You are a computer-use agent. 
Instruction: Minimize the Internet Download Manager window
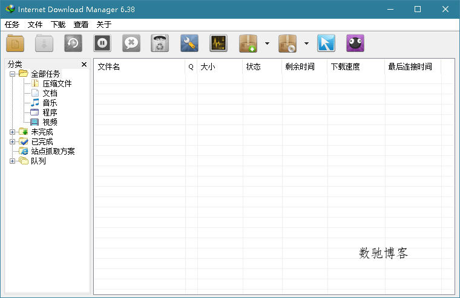[x=390, y=10]
